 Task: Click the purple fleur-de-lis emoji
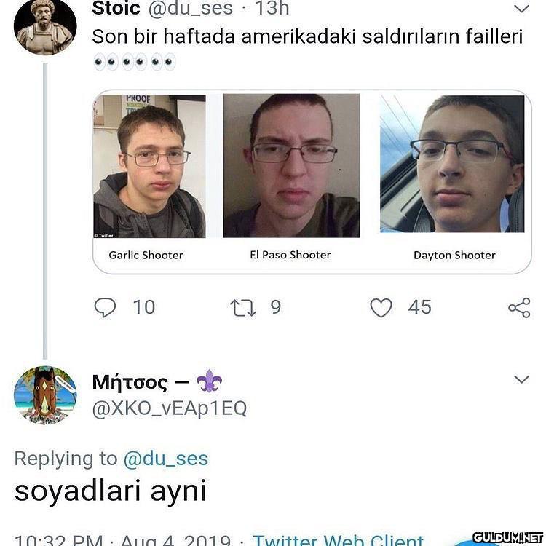click(209, 381)
